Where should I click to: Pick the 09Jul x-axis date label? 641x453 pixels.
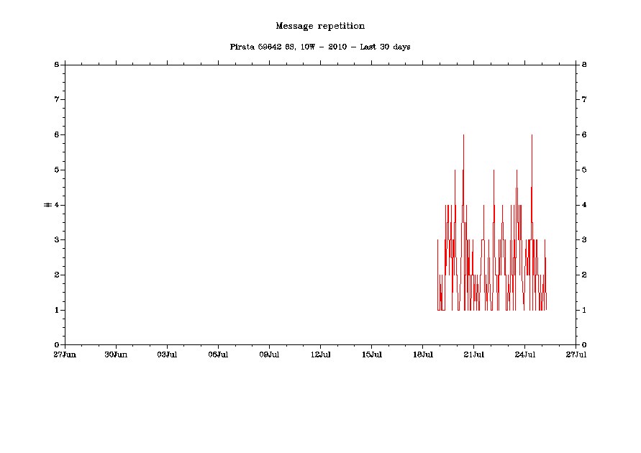point(269,354)
